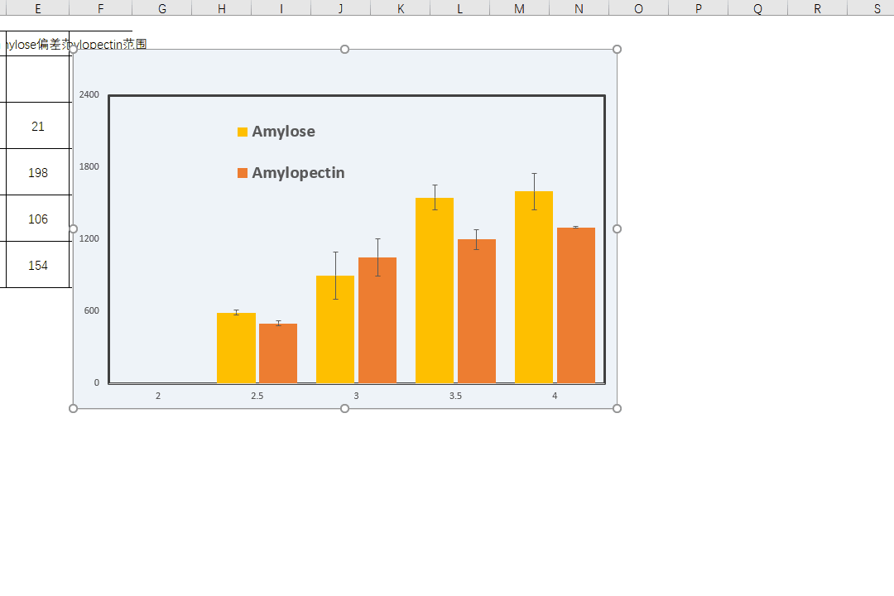Select column S header
Image resolution: width=894 pixels, height=596 pixels.
coord(871,8)
